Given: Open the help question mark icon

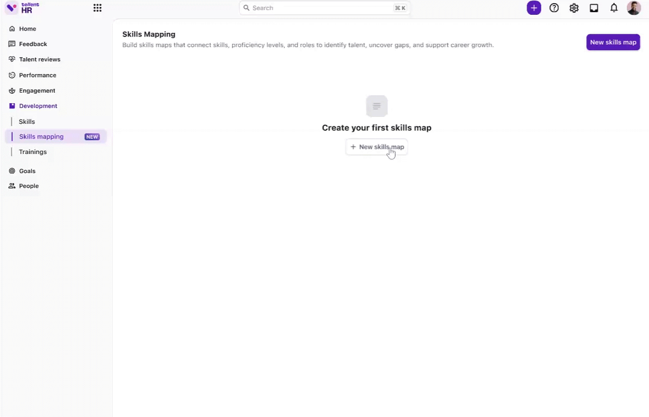Looking at the screenshot, I should tap(554, 8).
